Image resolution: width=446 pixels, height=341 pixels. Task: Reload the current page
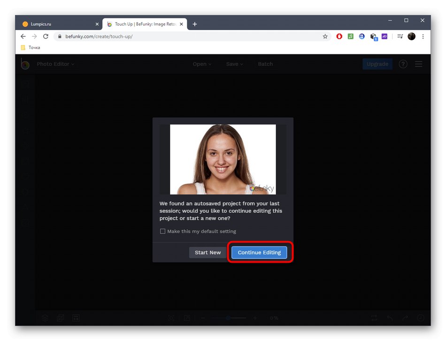(46, 37)
